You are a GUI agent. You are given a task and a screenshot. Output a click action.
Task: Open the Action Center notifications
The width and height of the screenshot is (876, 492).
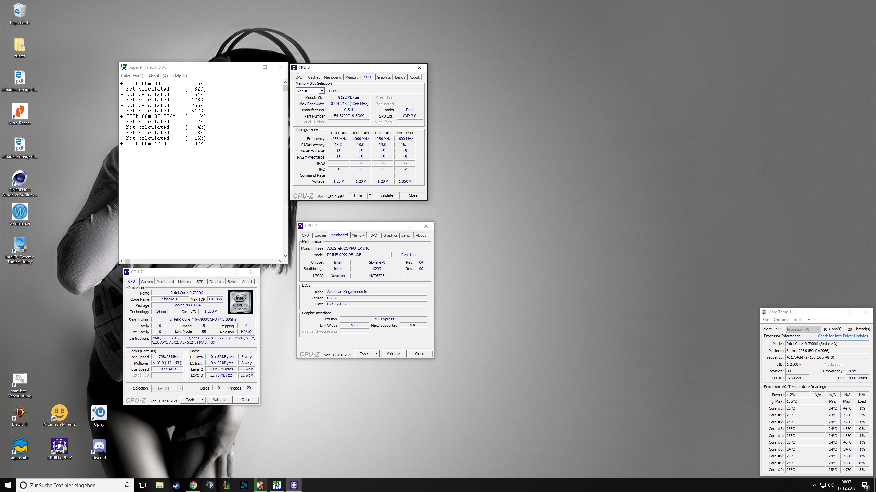click(x=865, y=485)
